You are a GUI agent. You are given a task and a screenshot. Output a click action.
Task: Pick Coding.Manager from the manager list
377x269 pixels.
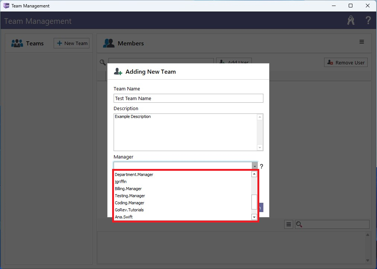coord(129,203)
